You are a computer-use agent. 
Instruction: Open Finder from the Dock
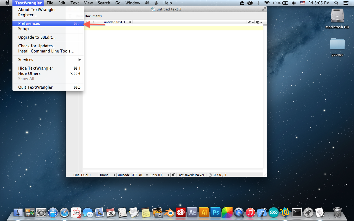18,212
